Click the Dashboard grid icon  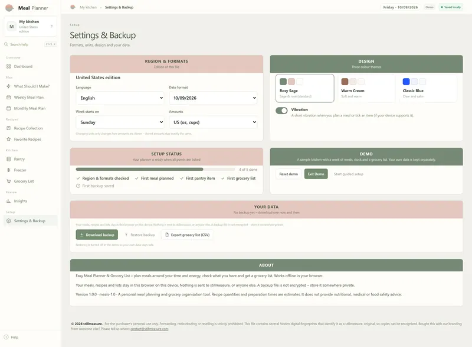[x=8, y=66]
